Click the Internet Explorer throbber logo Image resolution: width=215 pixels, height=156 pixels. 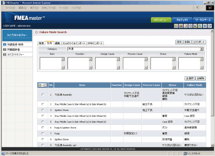tap(210, 8)
